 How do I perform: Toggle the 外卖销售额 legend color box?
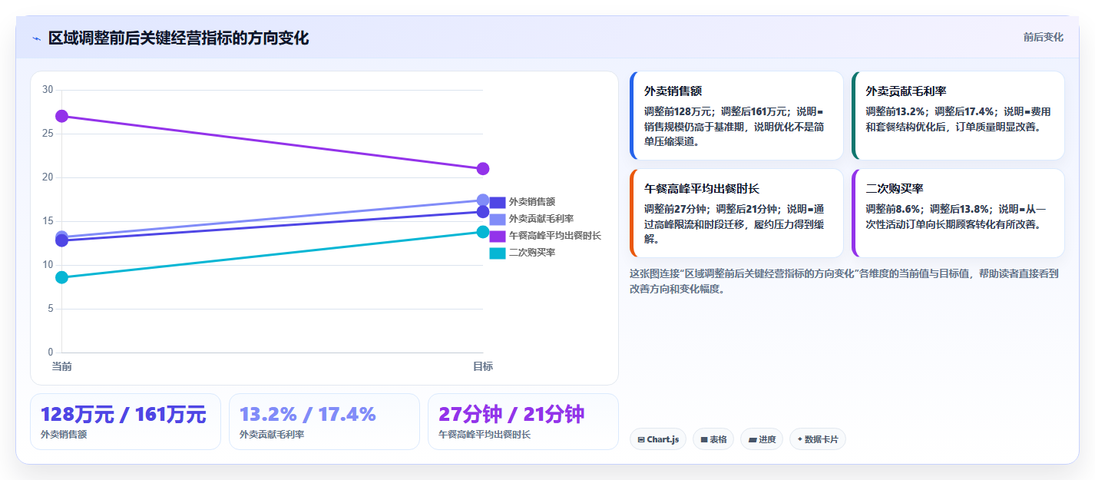(497, 202)
